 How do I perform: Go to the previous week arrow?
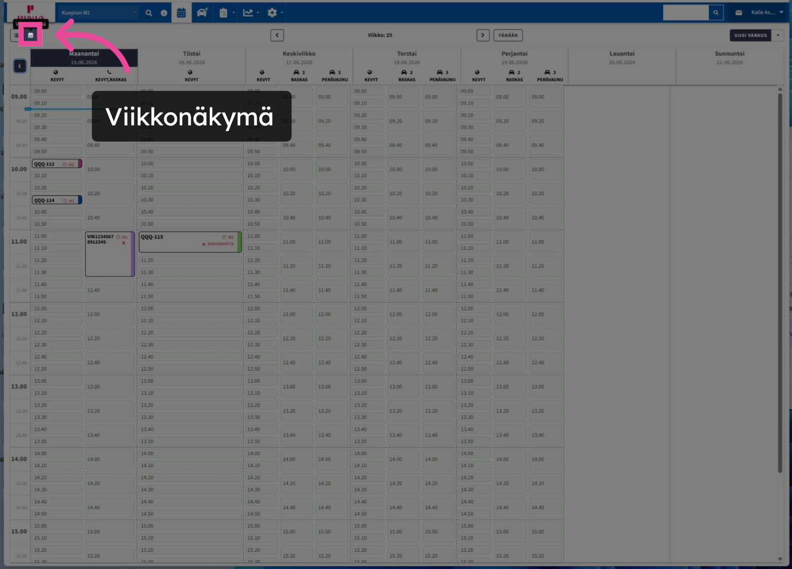(277, 35)
